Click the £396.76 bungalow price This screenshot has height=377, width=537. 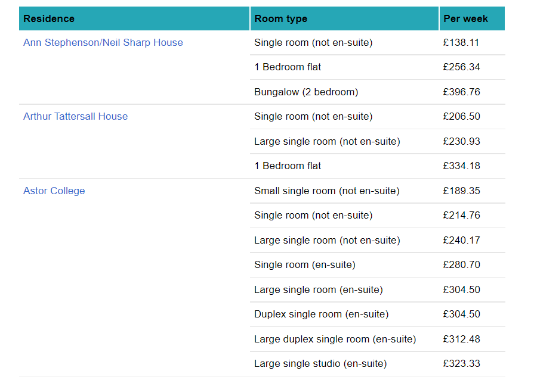pyautogui.click(x=461, y=92)
